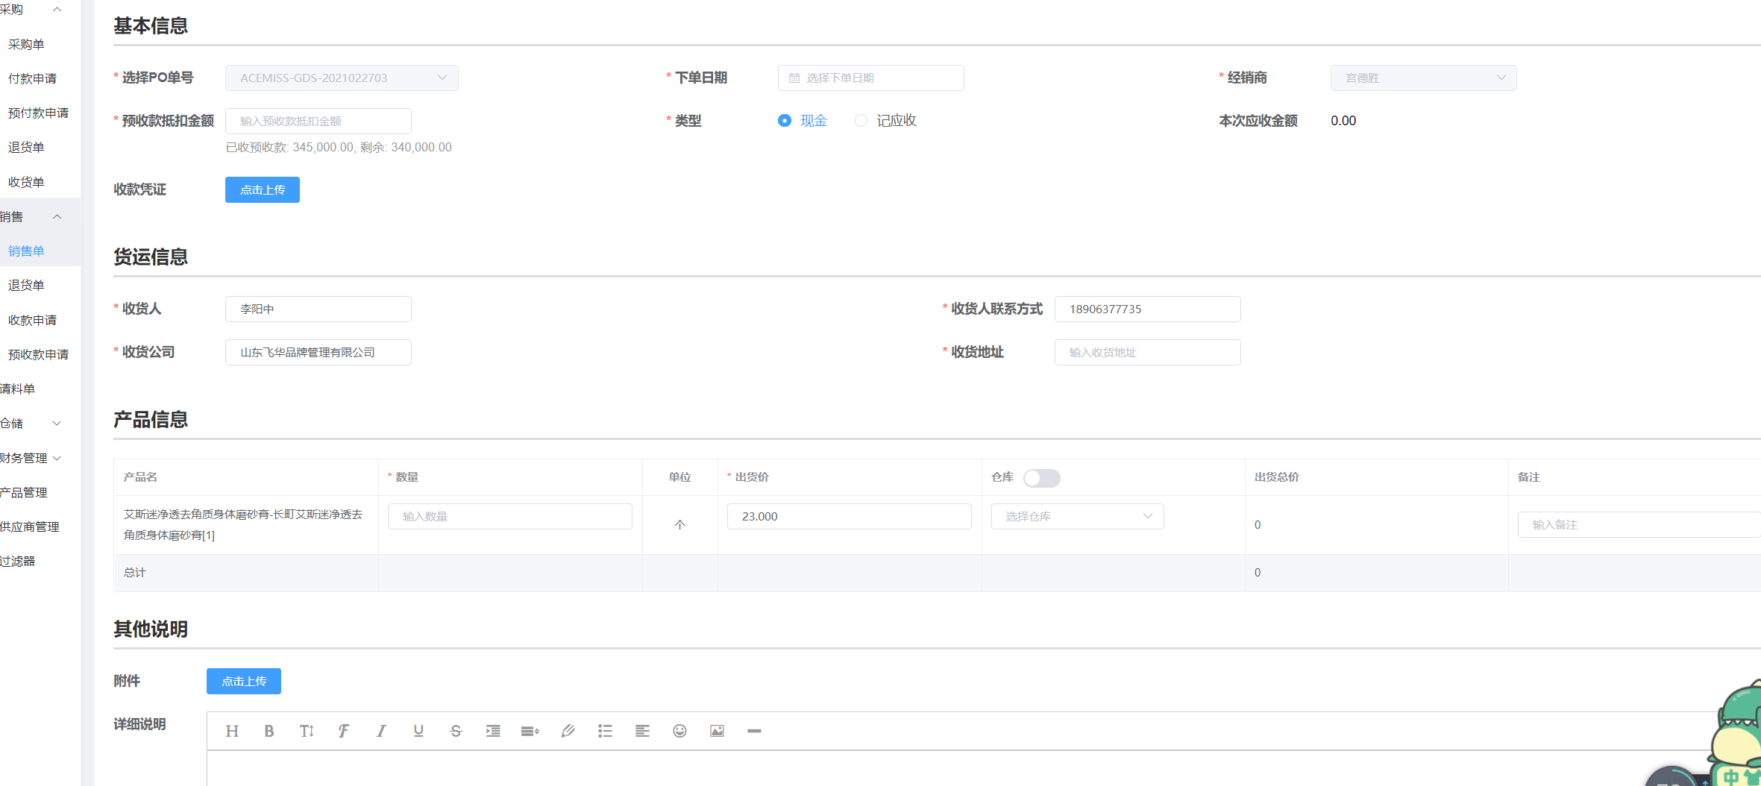1761x786 pixels.
Task: Insert an image in the editor
Action: (717, 731)
